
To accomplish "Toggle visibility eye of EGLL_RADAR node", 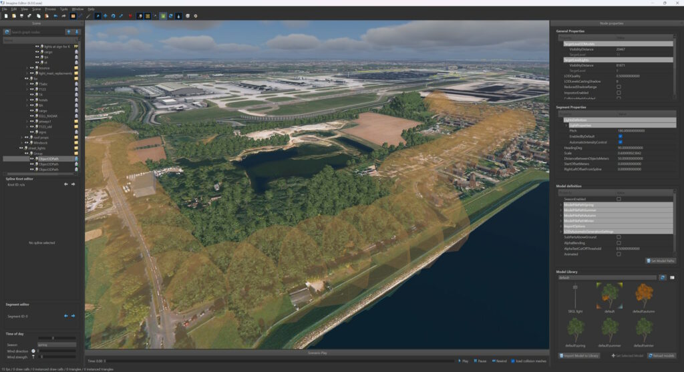I will (x=31, y=116).
